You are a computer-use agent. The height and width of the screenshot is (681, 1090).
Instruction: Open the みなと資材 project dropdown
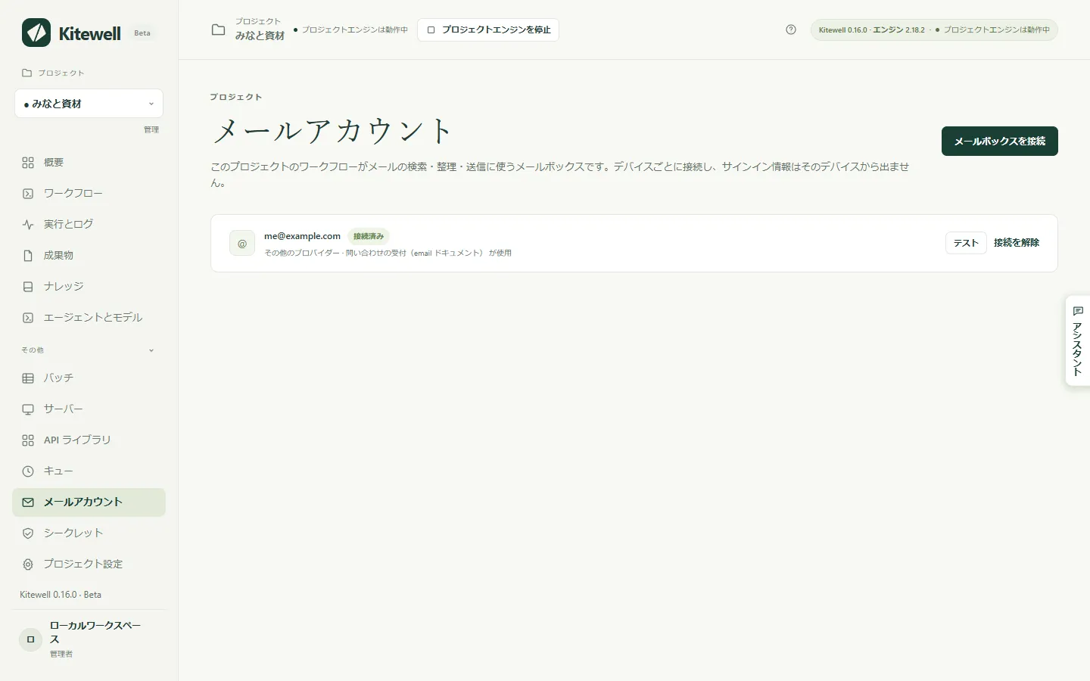pos(89,104)
